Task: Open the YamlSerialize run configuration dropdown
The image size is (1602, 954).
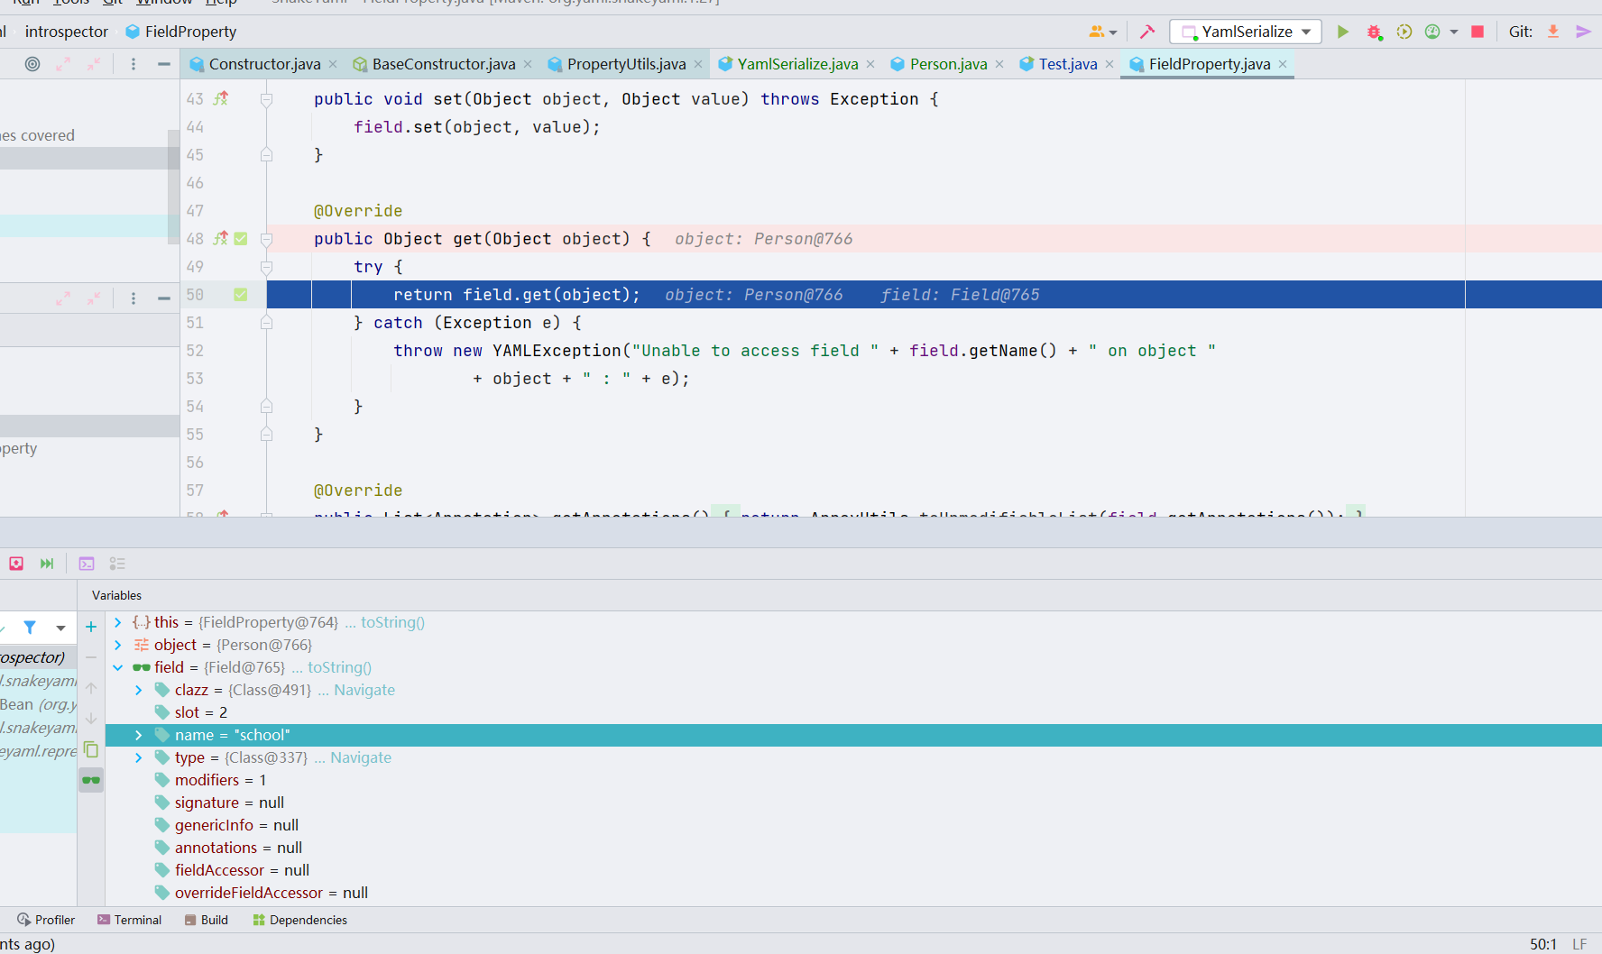Action: click(1245, 32)
